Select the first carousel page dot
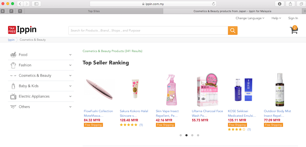The image size is (306, 147). pyautogui.click(x=181, y=135)
